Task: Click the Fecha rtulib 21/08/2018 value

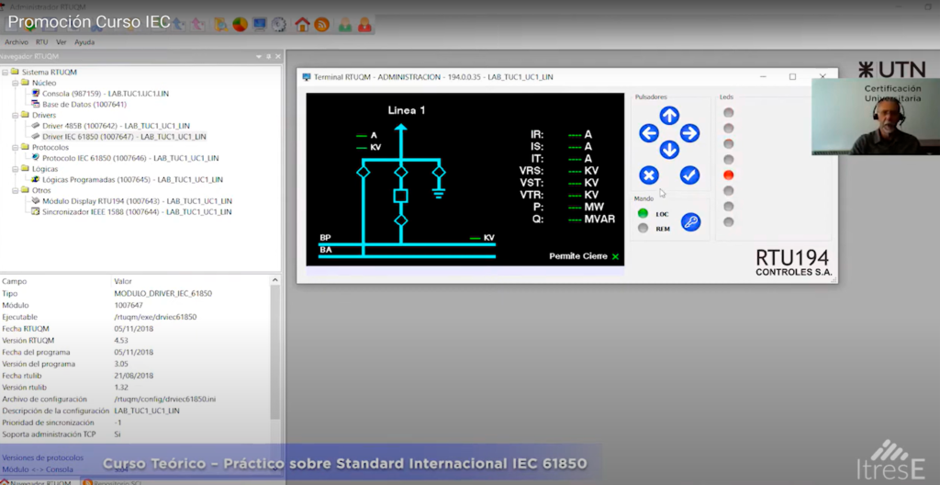Action: point(134,376)
